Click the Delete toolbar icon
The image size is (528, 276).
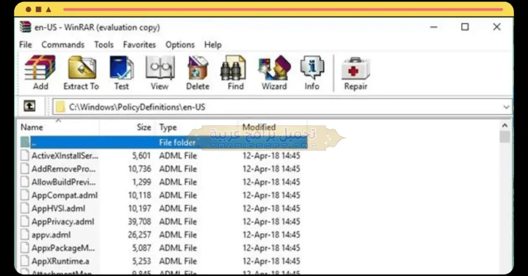coord(197,73)
